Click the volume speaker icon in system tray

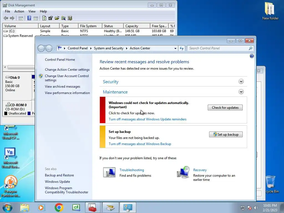[x=256, y=208]
